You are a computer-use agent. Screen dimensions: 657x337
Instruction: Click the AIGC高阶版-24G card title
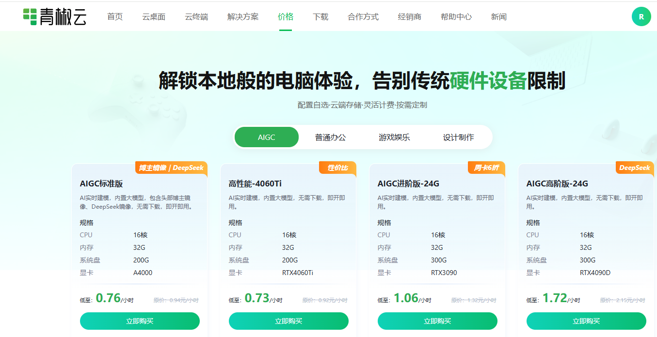point(557,184)
